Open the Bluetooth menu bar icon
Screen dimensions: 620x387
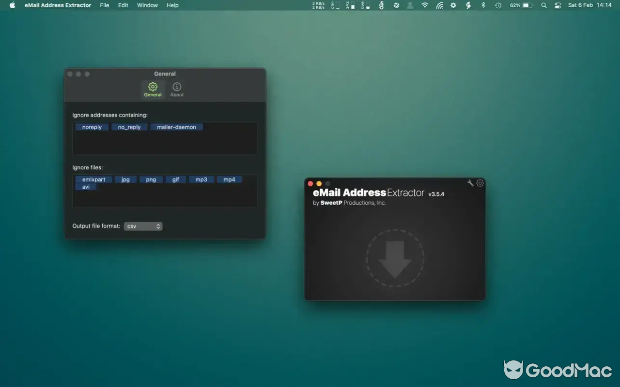483,5
